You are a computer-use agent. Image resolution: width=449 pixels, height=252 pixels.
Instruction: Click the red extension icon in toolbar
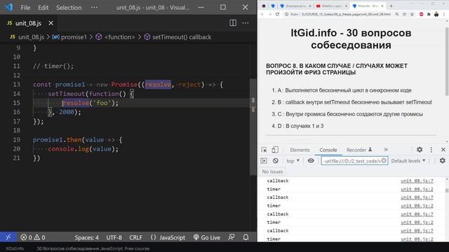tap(421, 14)
